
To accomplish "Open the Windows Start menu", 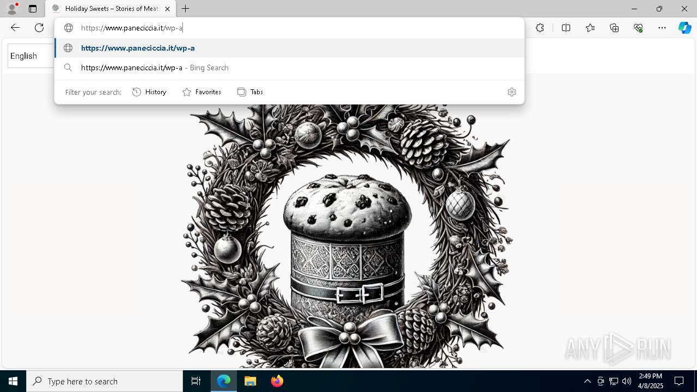I will [x=13, y=381].
